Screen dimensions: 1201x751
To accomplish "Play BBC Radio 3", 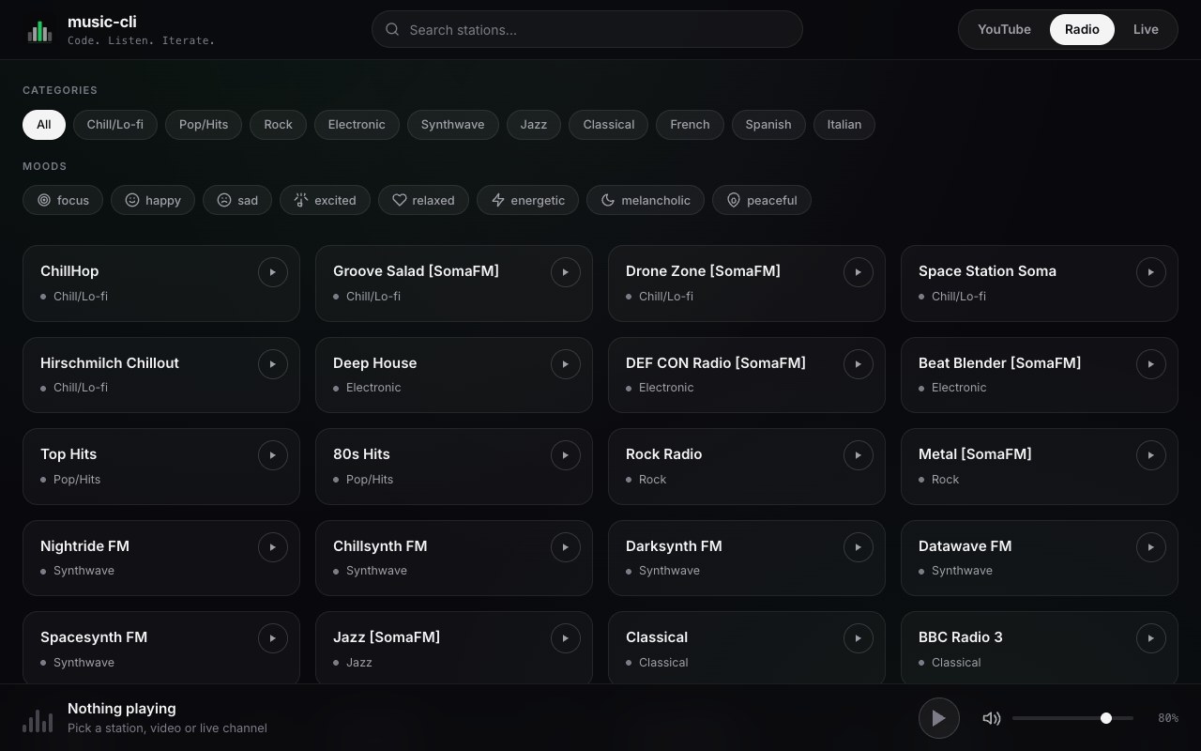I will (1151, 638).
